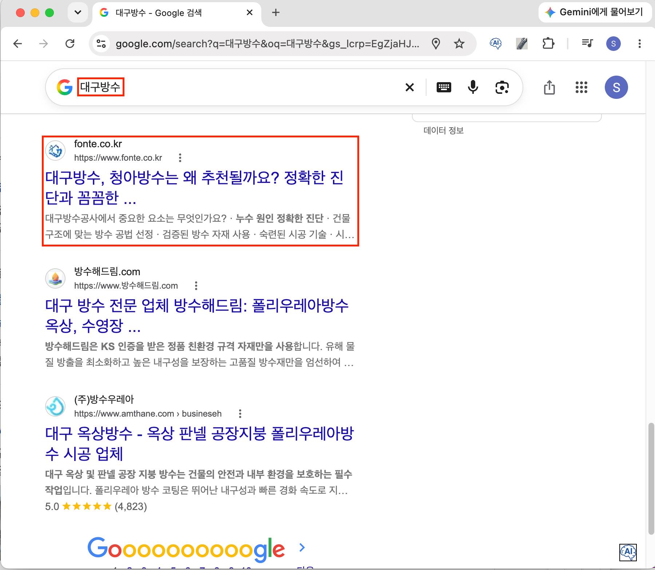Open media controls playlist icon
The width and height of the screenshot is (655, 570).
pyautogui.click(x=587, y=44)
